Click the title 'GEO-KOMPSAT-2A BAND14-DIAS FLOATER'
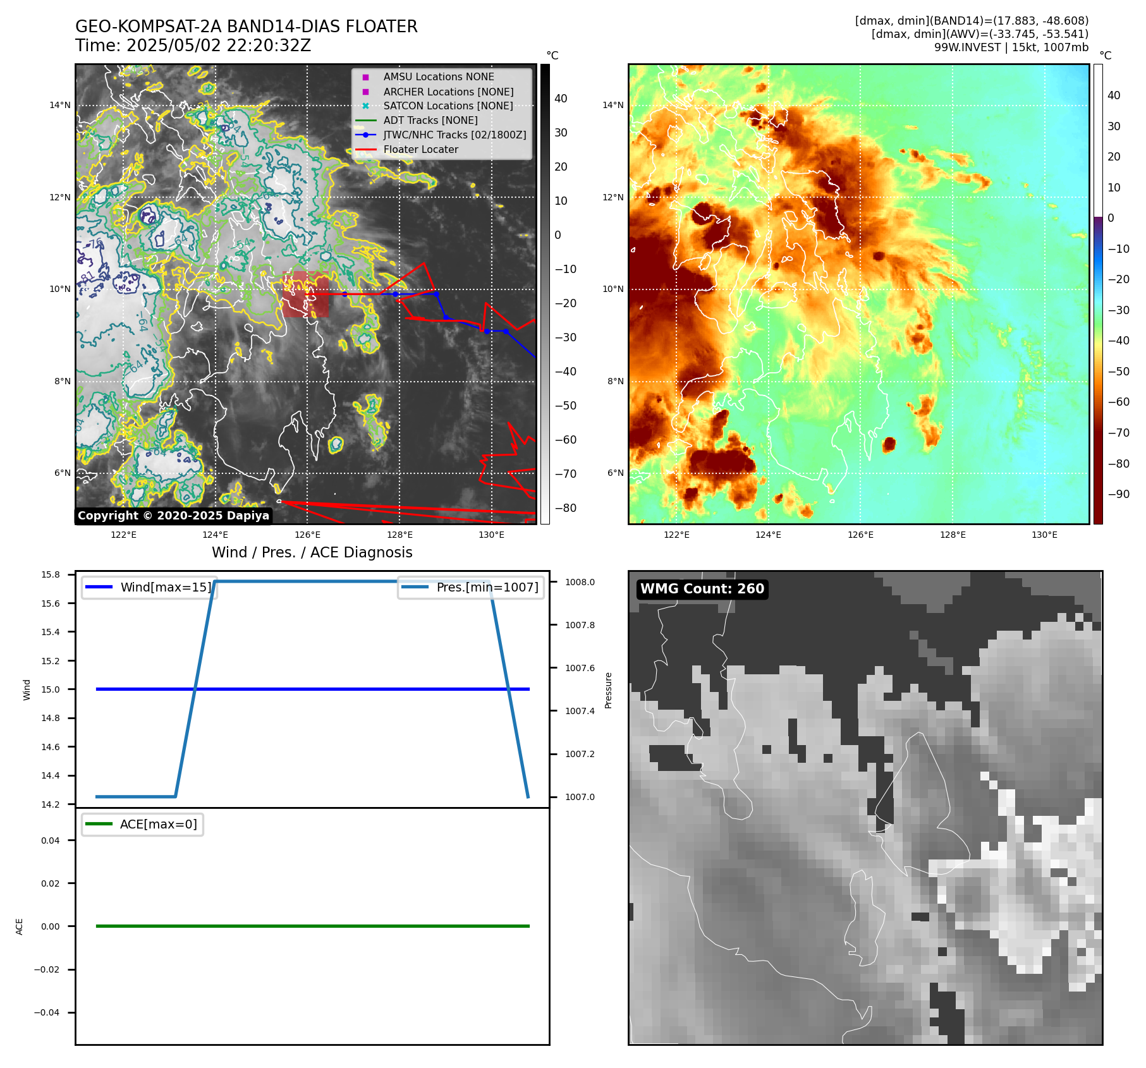1146x1068 pixels. point(247,27)
